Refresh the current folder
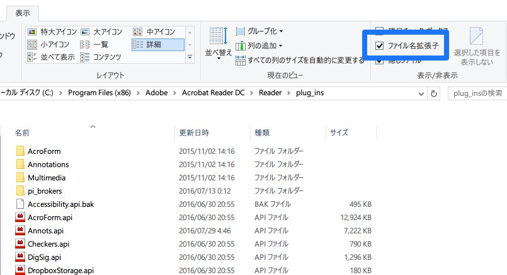 click(433, 94)
